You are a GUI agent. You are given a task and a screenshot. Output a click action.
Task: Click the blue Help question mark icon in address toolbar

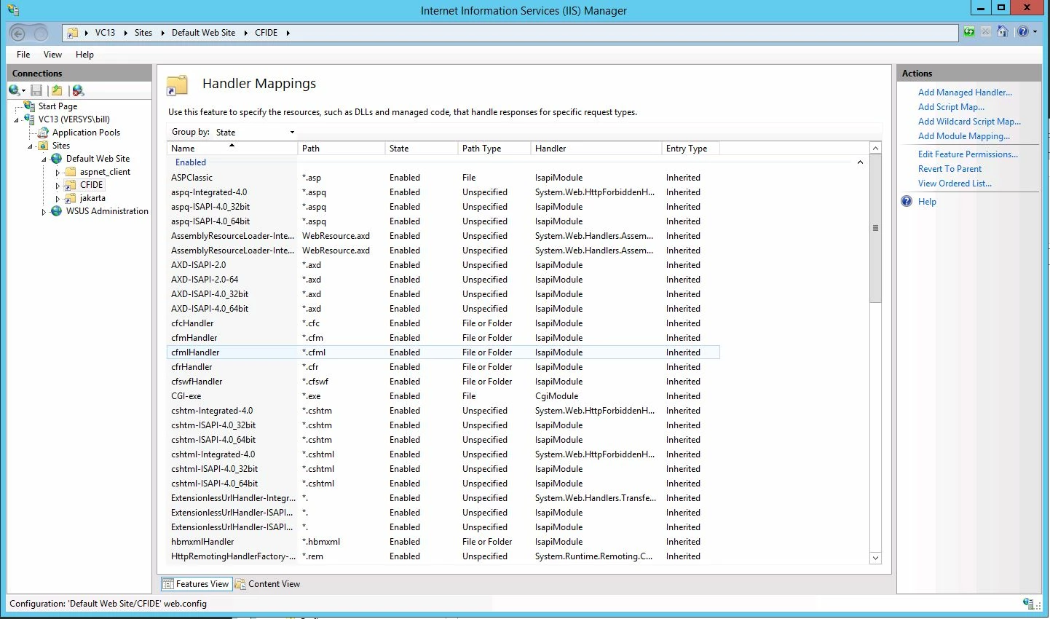[x=1023, y=31]
